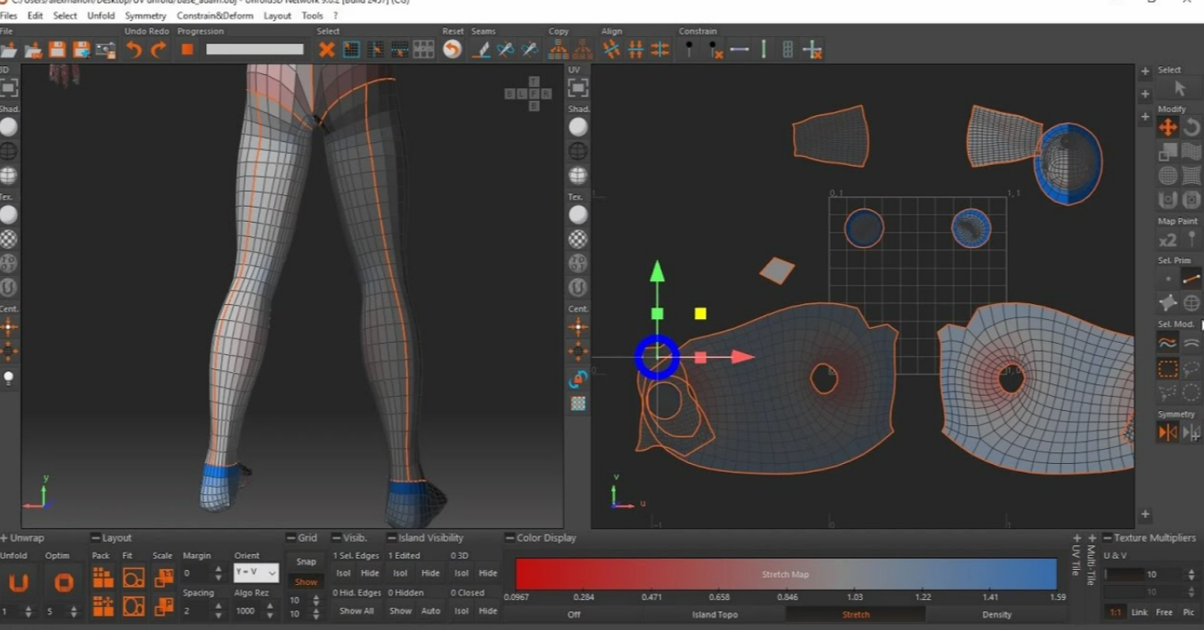Stop progression with the orange square
The image size is (1204, 630).
[x=187, y=49]
